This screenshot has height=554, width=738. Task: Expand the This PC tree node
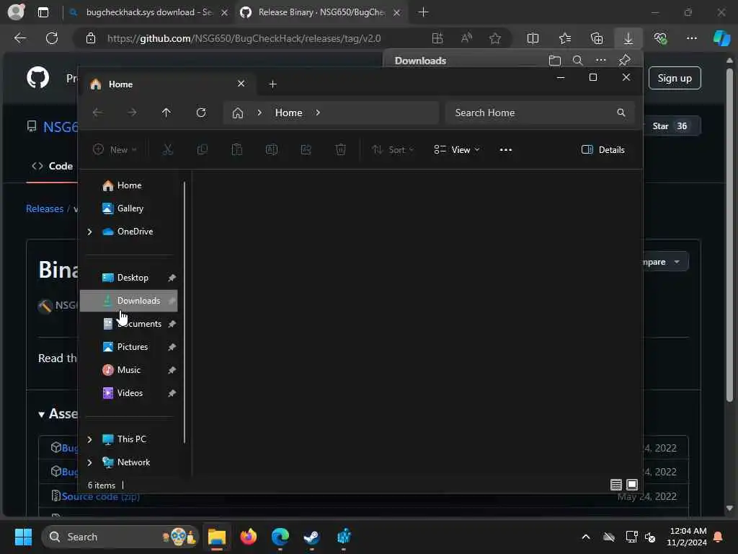[89, 439]
